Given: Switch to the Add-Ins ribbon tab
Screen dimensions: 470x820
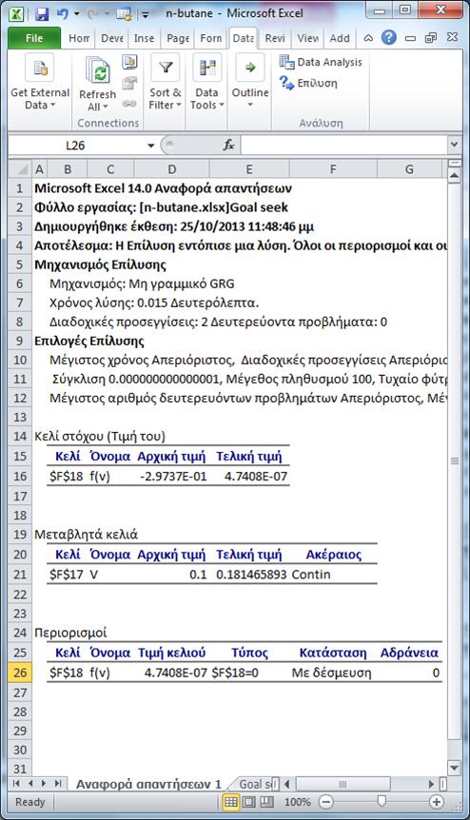Looking at the screenshot, I should point(340,38).
